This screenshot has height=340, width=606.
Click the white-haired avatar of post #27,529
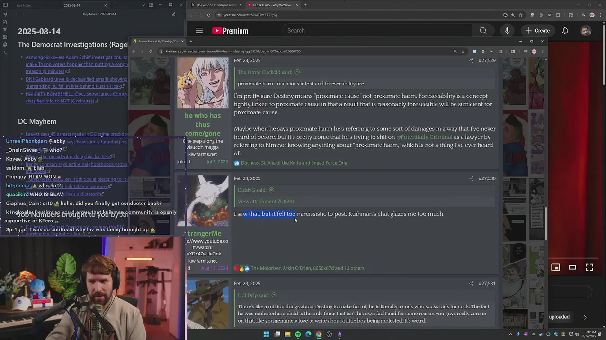click(x=203, y=83)
